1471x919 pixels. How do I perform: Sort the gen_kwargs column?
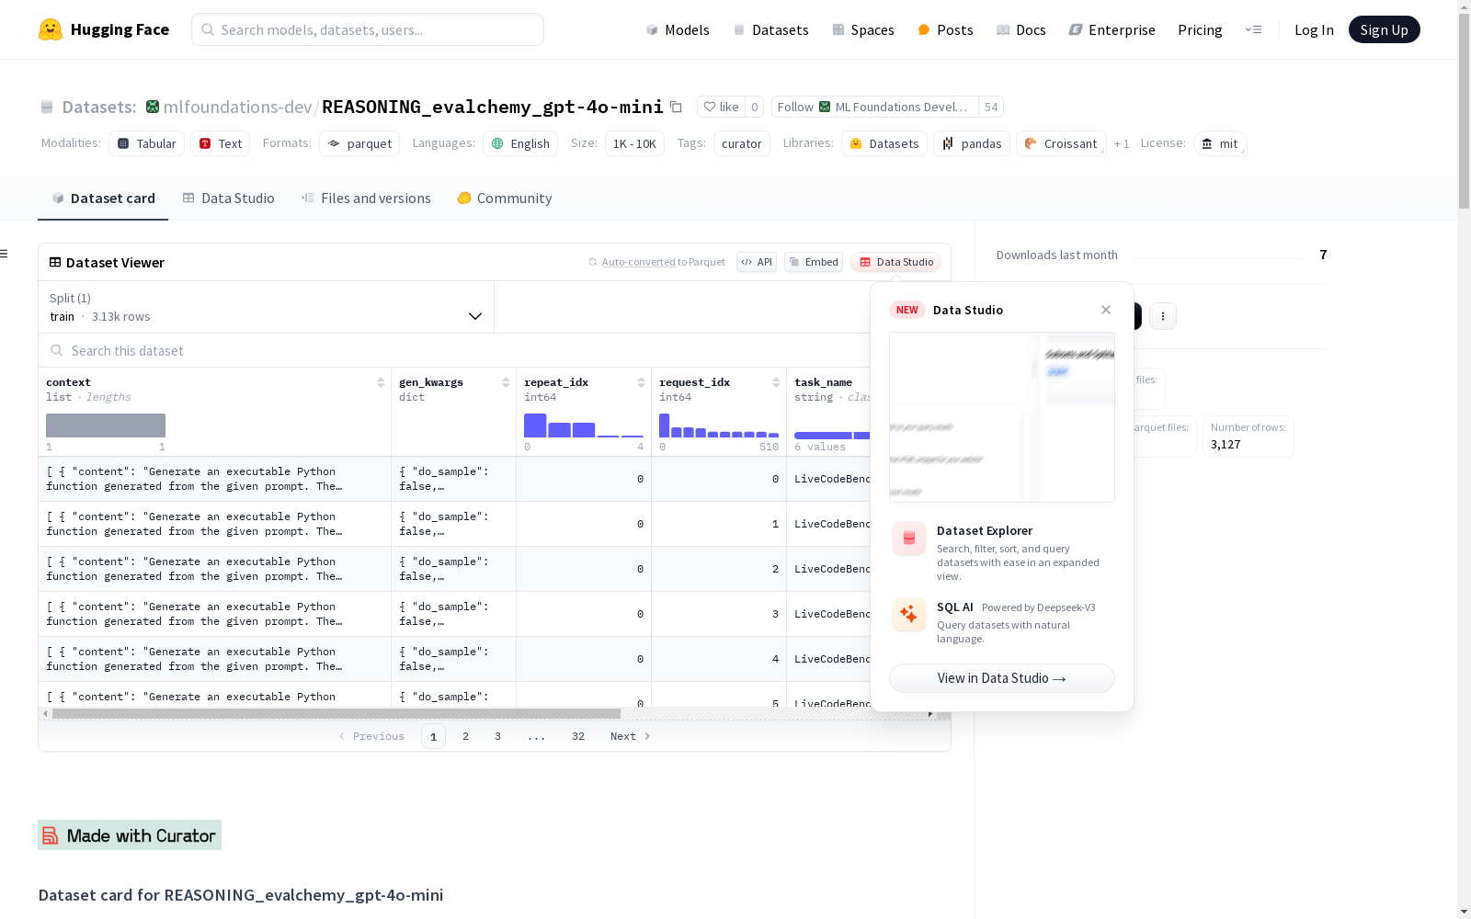click(506, 382)
